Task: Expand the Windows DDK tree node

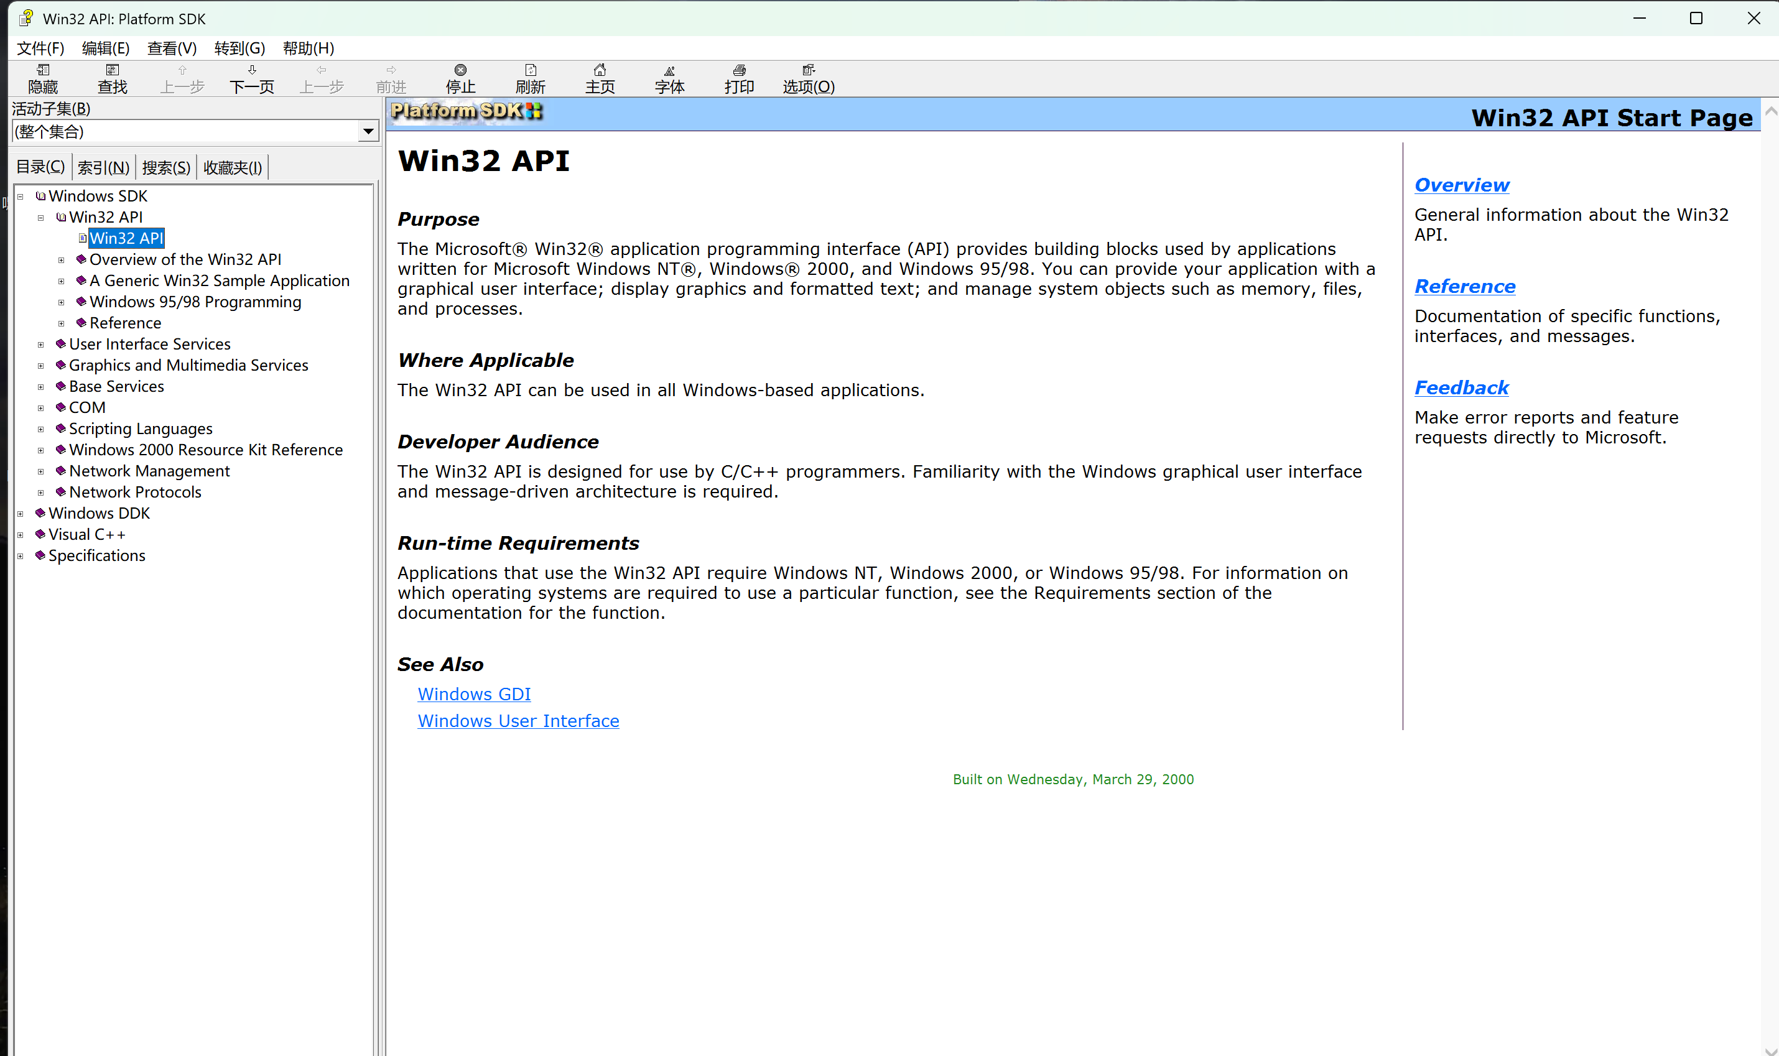Action: coord(20,514)
